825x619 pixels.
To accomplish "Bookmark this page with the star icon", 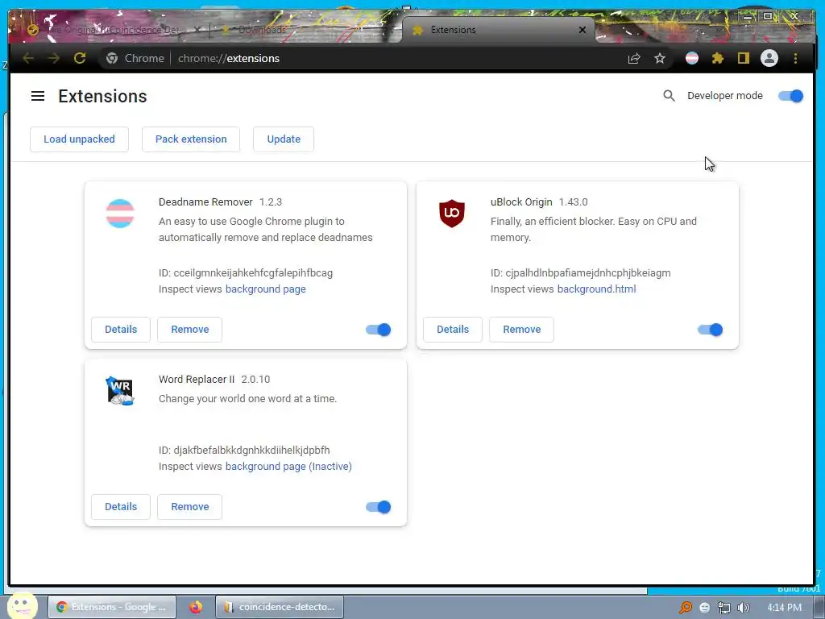I will [660, 58].
